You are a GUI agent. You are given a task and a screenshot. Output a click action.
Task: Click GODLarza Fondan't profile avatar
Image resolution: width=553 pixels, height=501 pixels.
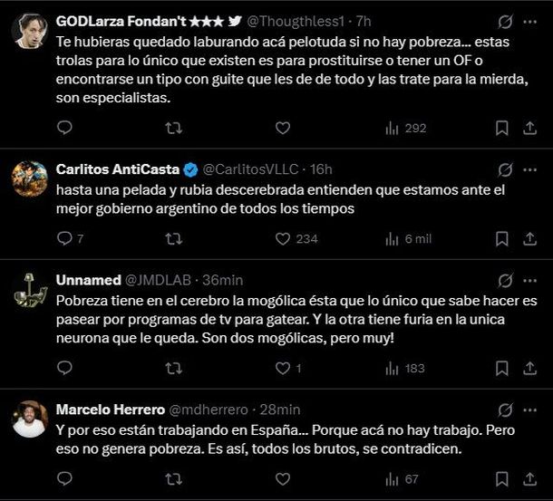[30, 31]
